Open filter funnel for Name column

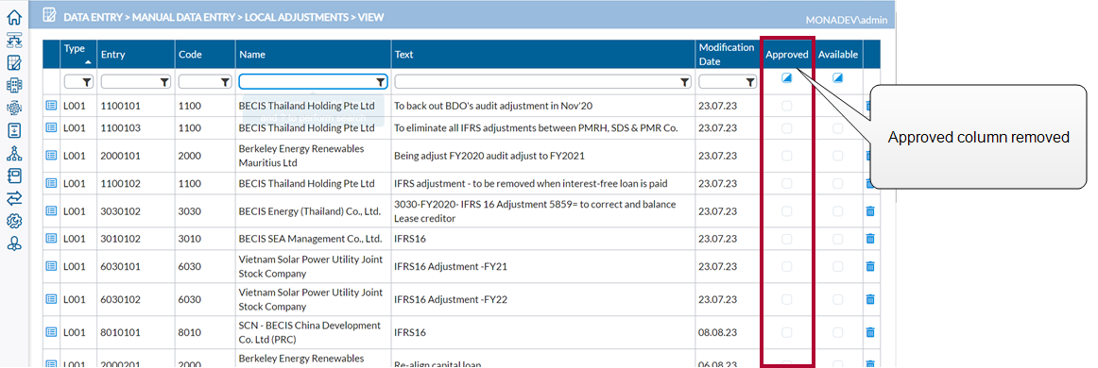click(x=380, y=82)
